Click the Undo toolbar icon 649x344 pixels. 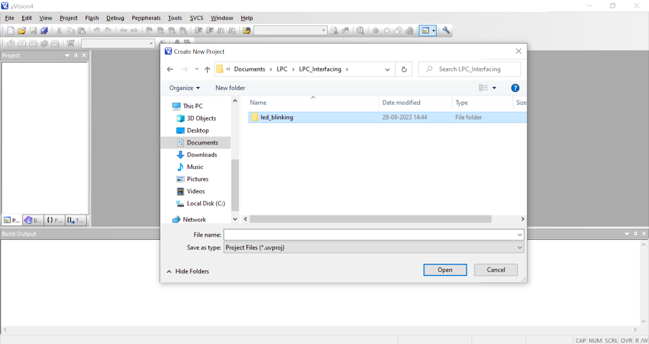(95, 30)
